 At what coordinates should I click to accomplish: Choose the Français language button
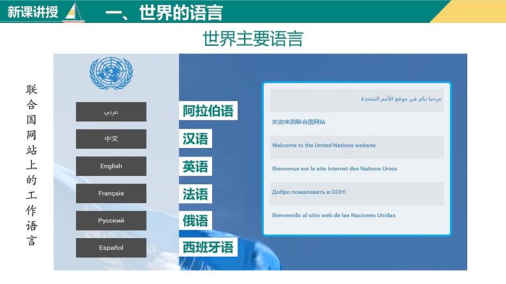(x=111, y=193)
